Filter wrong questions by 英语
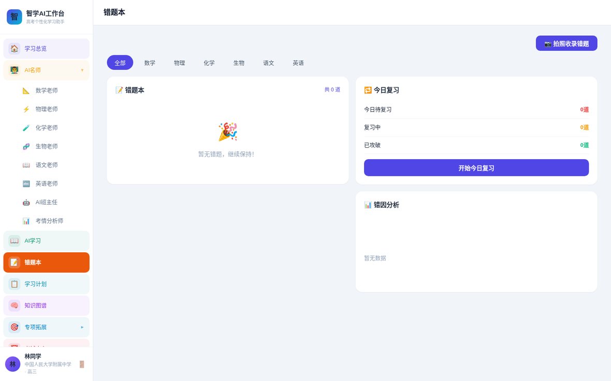 tap(298, 63)
